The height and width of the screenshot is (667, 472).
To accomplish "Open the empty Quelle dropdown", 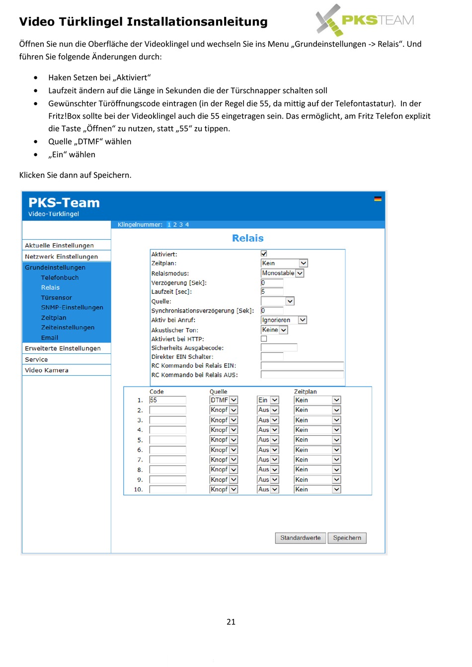I will point(278,301).
